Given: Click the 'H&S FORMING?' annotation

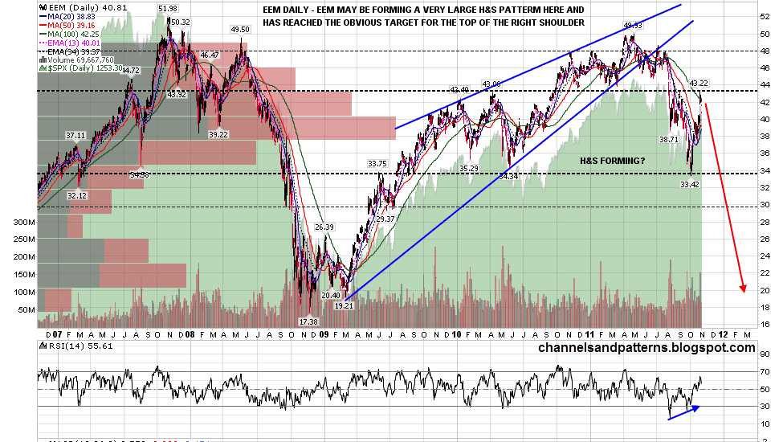Looking at the screenshot, I should click(612, 162).
